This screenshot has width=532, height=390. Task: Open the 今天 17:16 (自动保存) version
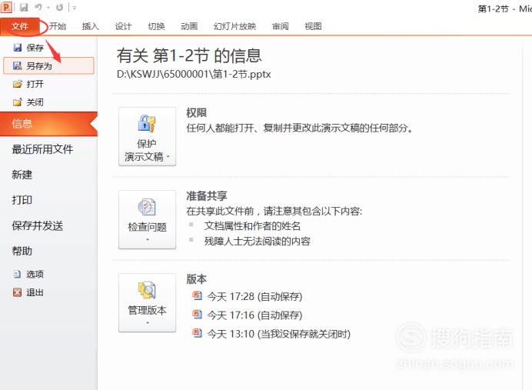tap(248, 315)
